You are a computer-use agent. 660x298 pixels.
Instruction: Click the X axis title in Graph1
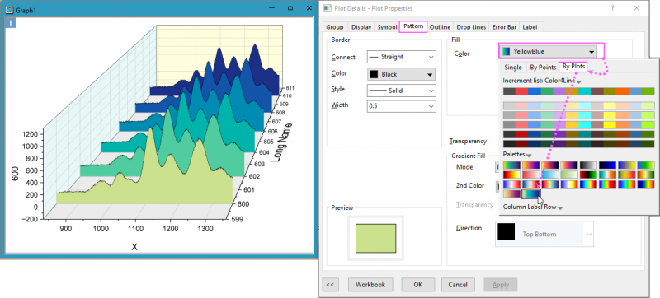pyautogui.click(x=134, y=247)
